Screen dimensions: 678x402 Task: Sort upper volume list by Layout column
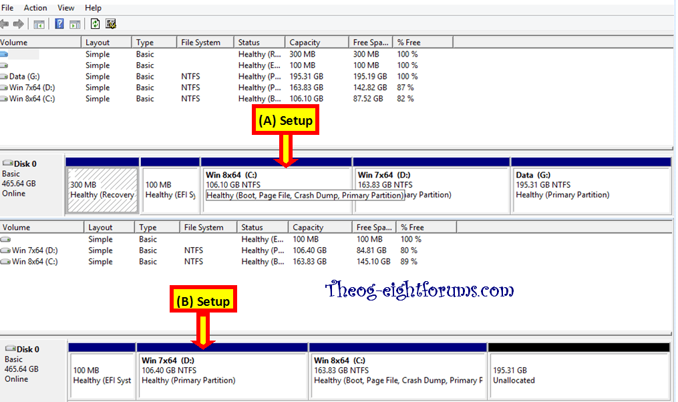tap(106, 42)
